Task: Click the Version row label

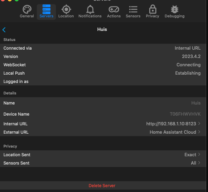Action: (x=11, y=57)
